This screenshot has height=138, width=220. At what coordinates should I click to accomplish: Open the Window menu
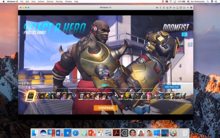point(68,1)
